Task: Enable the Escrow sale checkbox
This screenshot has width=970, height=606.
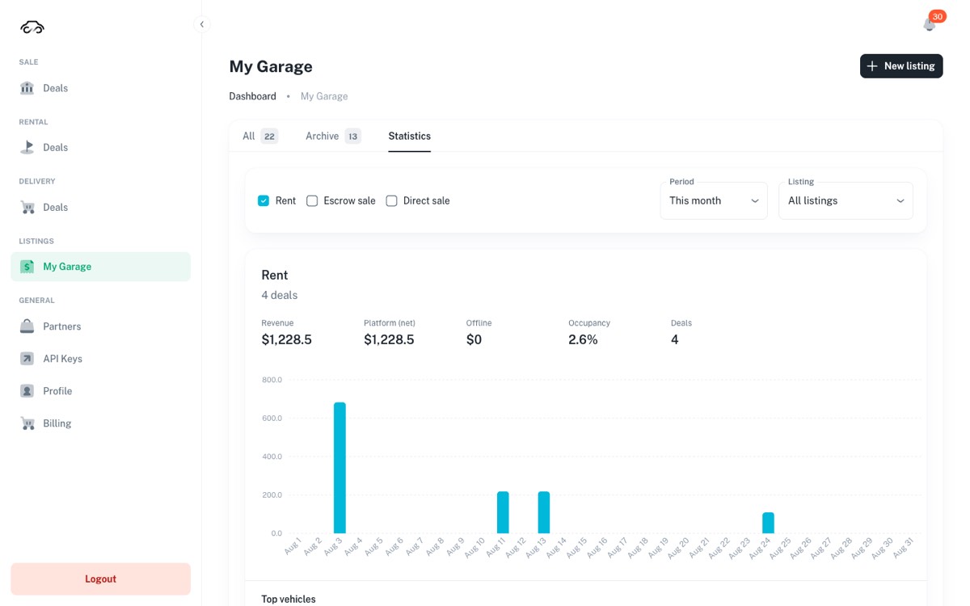Action: pos(312,200)
